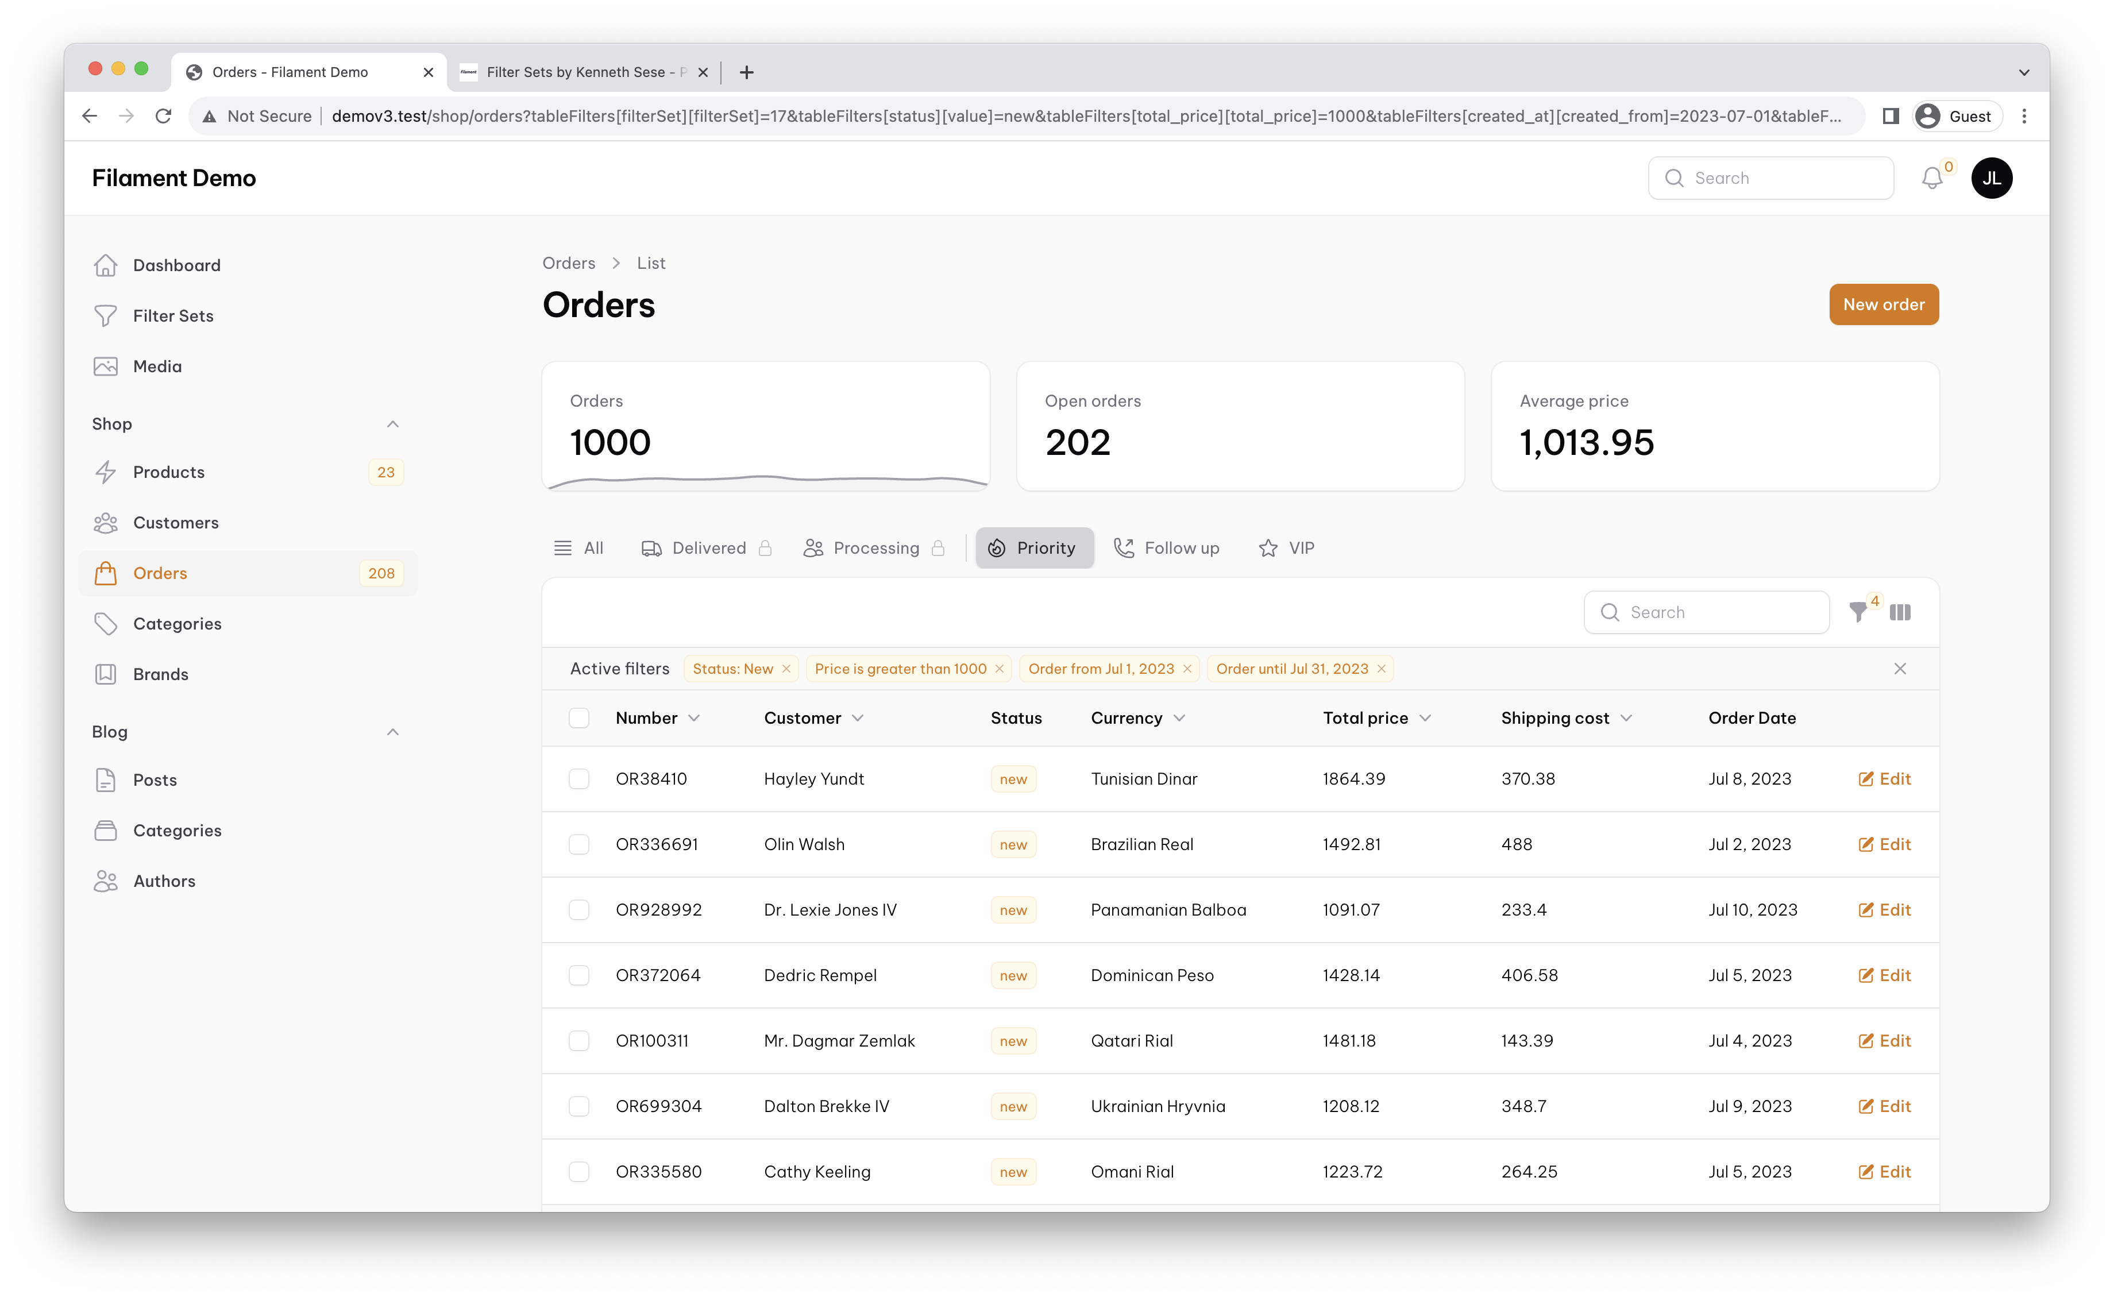This screenshot has height=1297, width=2114.
Task: Collapse the Blog section
Action: pos(393,732)
